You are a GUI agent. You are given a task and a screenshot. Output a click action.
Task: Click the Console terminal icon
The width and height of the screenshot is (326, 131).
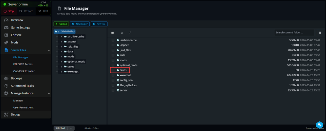click(x=6, y=35)
